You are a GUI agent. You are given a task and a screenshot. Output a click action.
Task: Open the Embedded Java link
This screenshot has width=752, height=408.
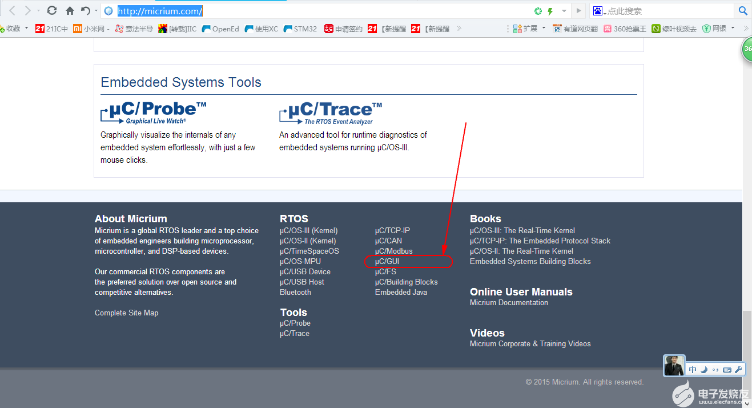[x=401, y=293]
